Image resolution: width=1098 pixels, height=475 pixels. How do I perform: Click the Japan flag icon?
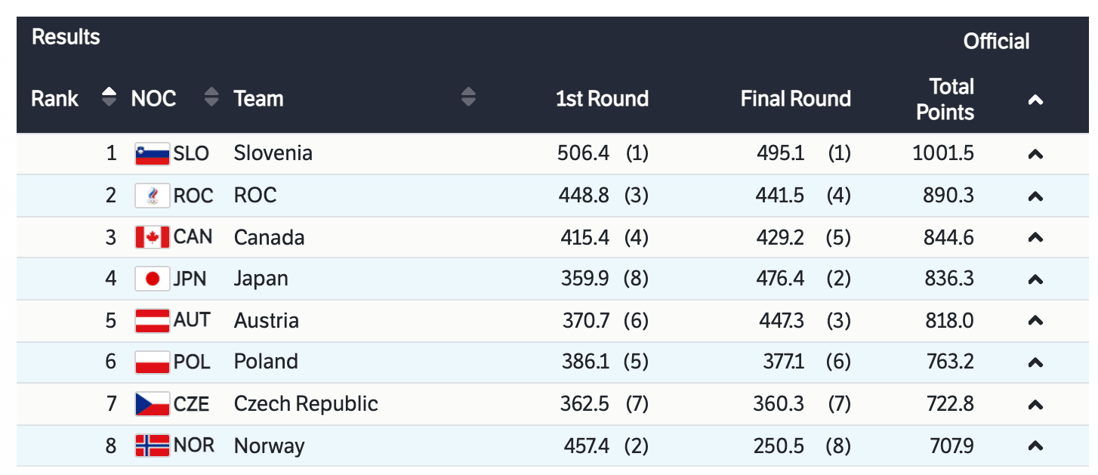152,279
